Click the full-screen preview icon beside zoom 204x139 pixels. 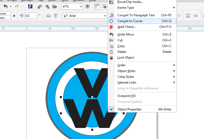[87, 6]
